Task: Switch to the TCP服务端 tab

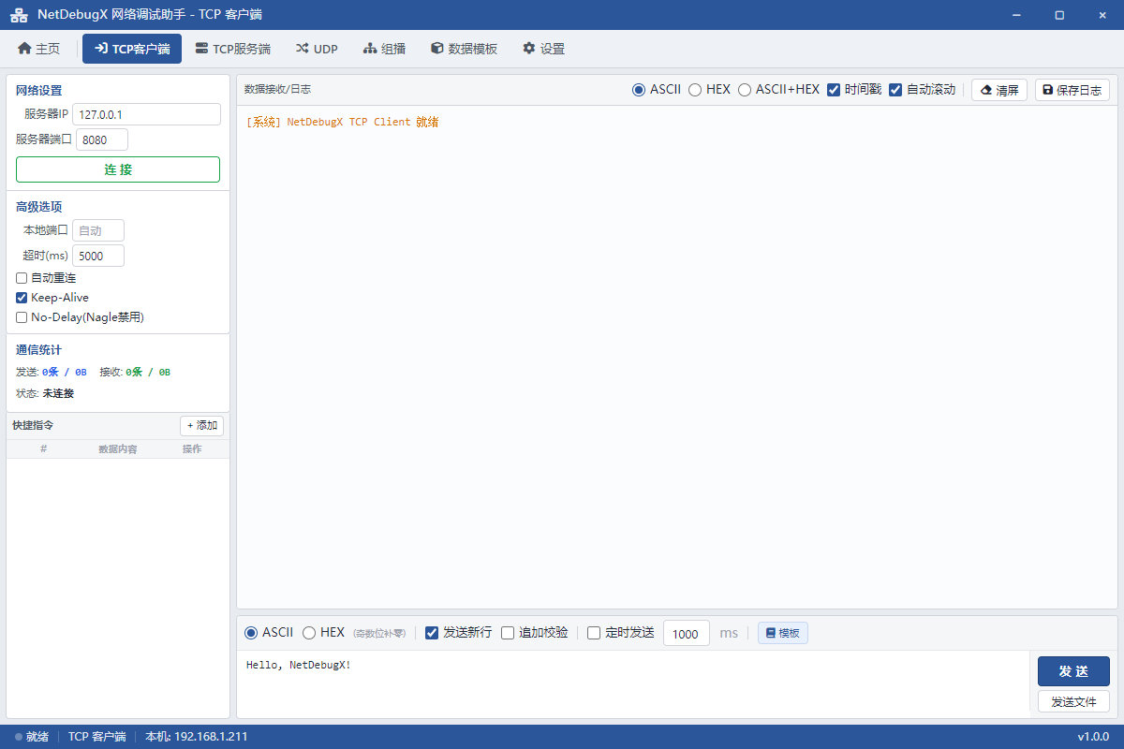Action: (x=233, y=49)
